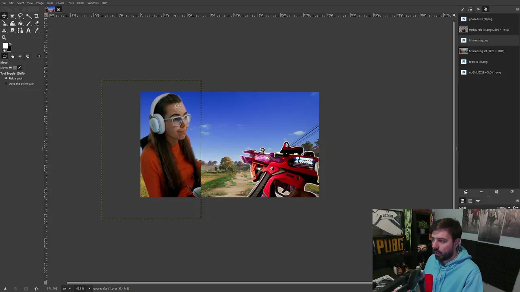
Task: Open the Document History tab
Action: (x=485, y=9)
